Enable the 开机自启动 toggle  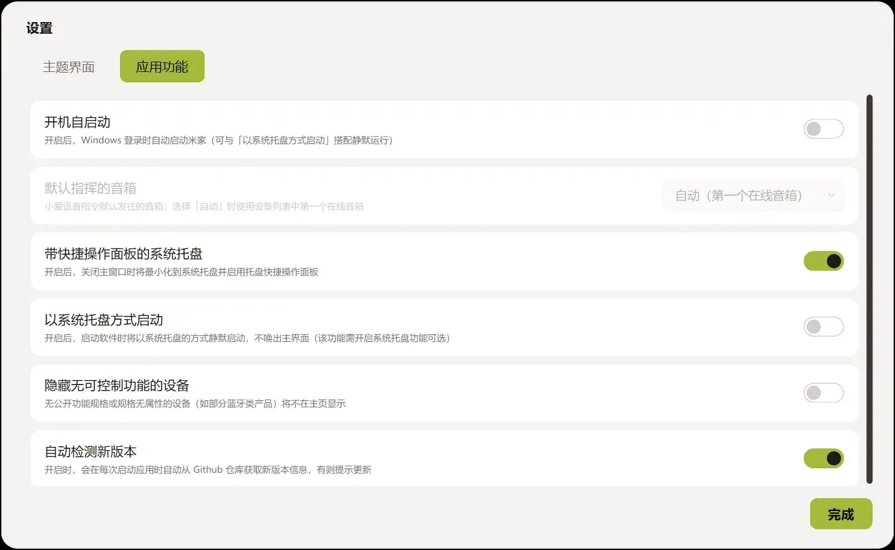(x=824, y=129)
